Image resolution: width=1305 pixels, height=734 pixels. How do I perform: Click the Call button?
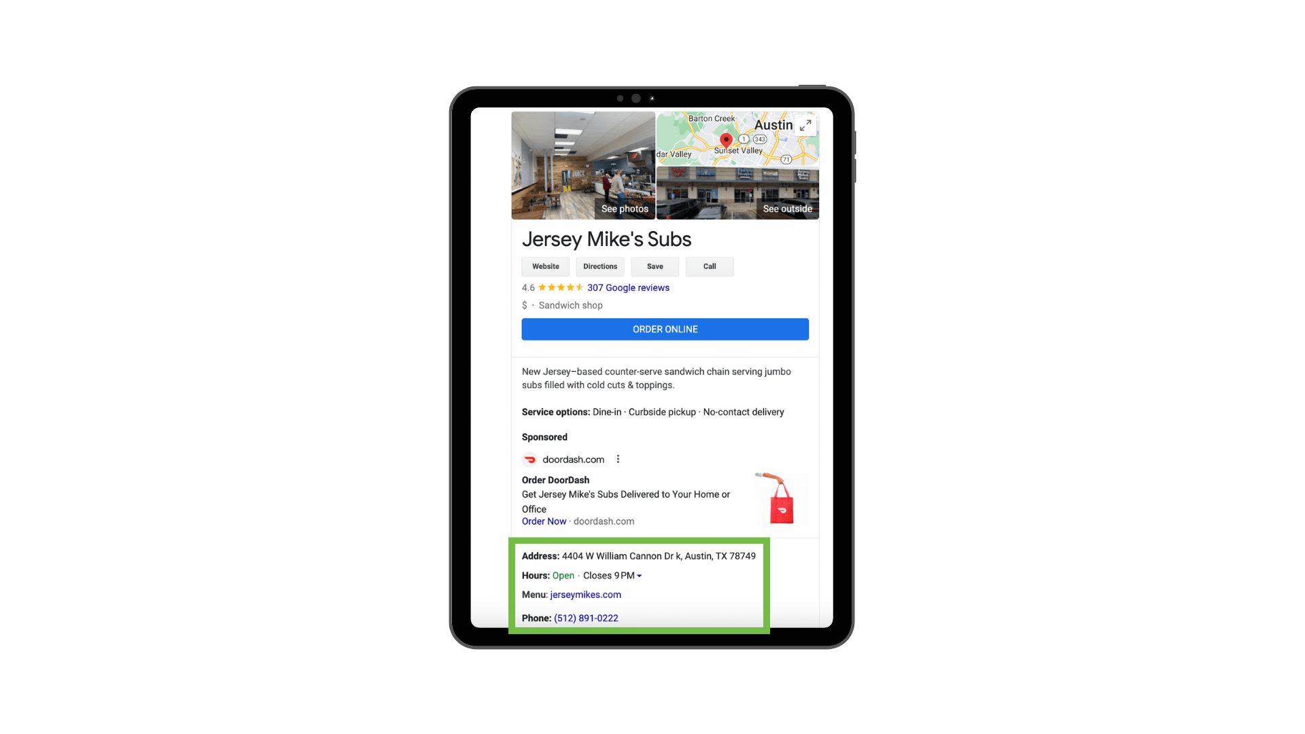click(709, 266)
